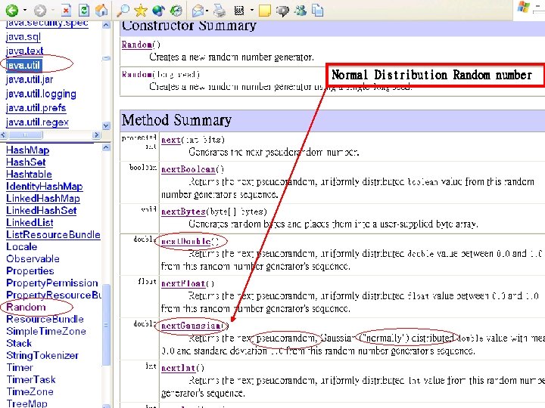Click the copy pages toolbar icon
Image resolution: width=545 pixels, height=408 pixels.
317,11
